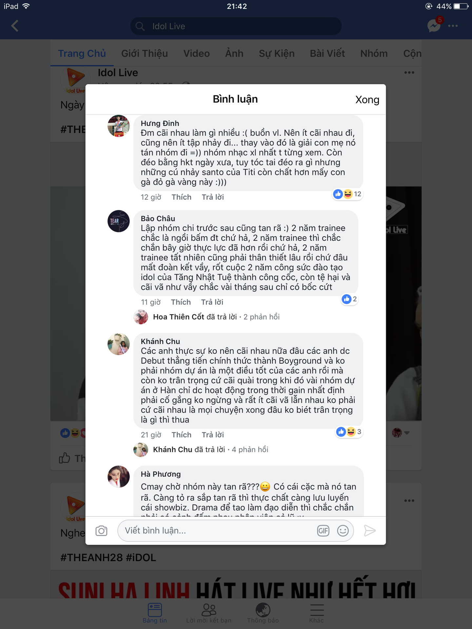Focus the Viết bình luận input field
The image size is (472, 629).
pos(218,531)
